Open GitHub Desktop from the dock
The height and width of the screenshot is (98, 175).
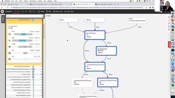click(x=173, y=44)
